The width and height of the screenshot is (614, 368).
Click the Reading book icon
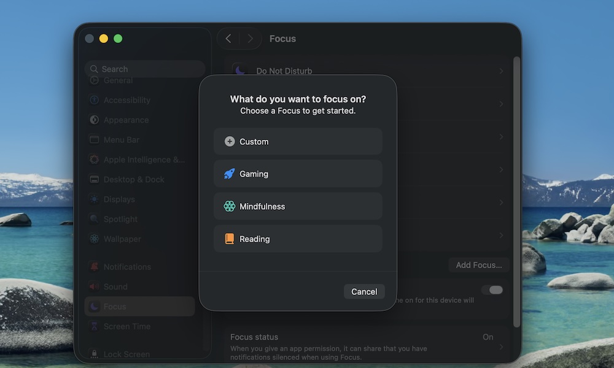[229, 239]
